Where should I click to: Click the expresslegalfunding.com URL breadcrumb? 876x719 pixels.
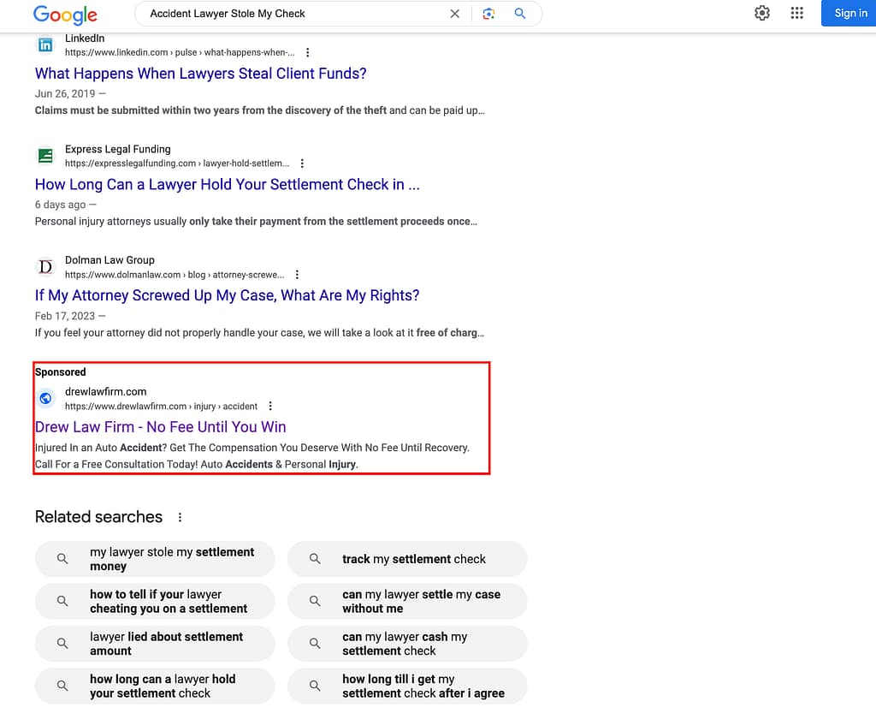pos(177,163)
